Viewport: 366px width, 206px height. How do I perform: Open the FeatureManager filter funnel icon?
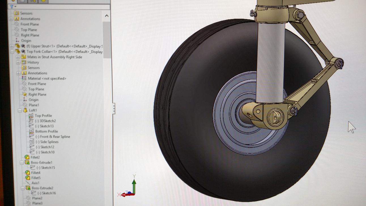point(12,7)
